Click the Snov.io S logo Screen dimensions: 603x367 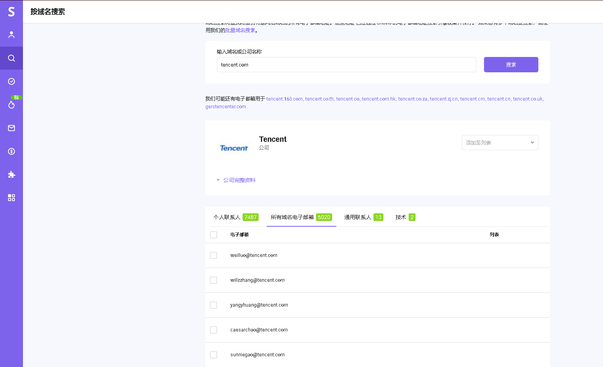point(11,11)
